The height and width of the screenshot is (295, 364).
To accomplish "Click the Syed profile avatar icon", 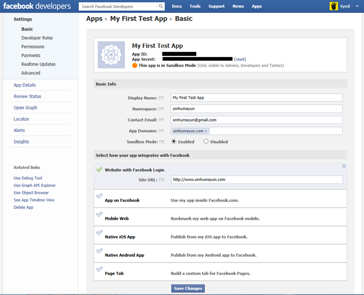I will 333,6.
